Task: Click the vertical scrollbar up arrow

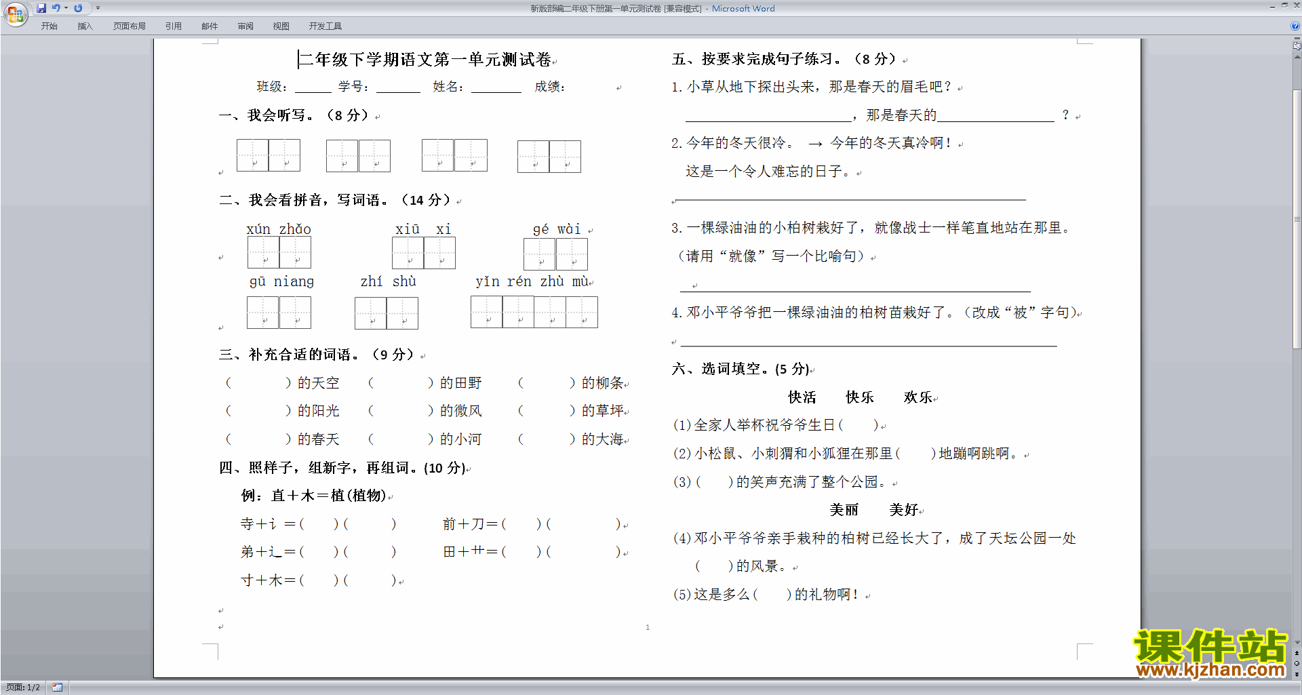Action: (1297, 58)
